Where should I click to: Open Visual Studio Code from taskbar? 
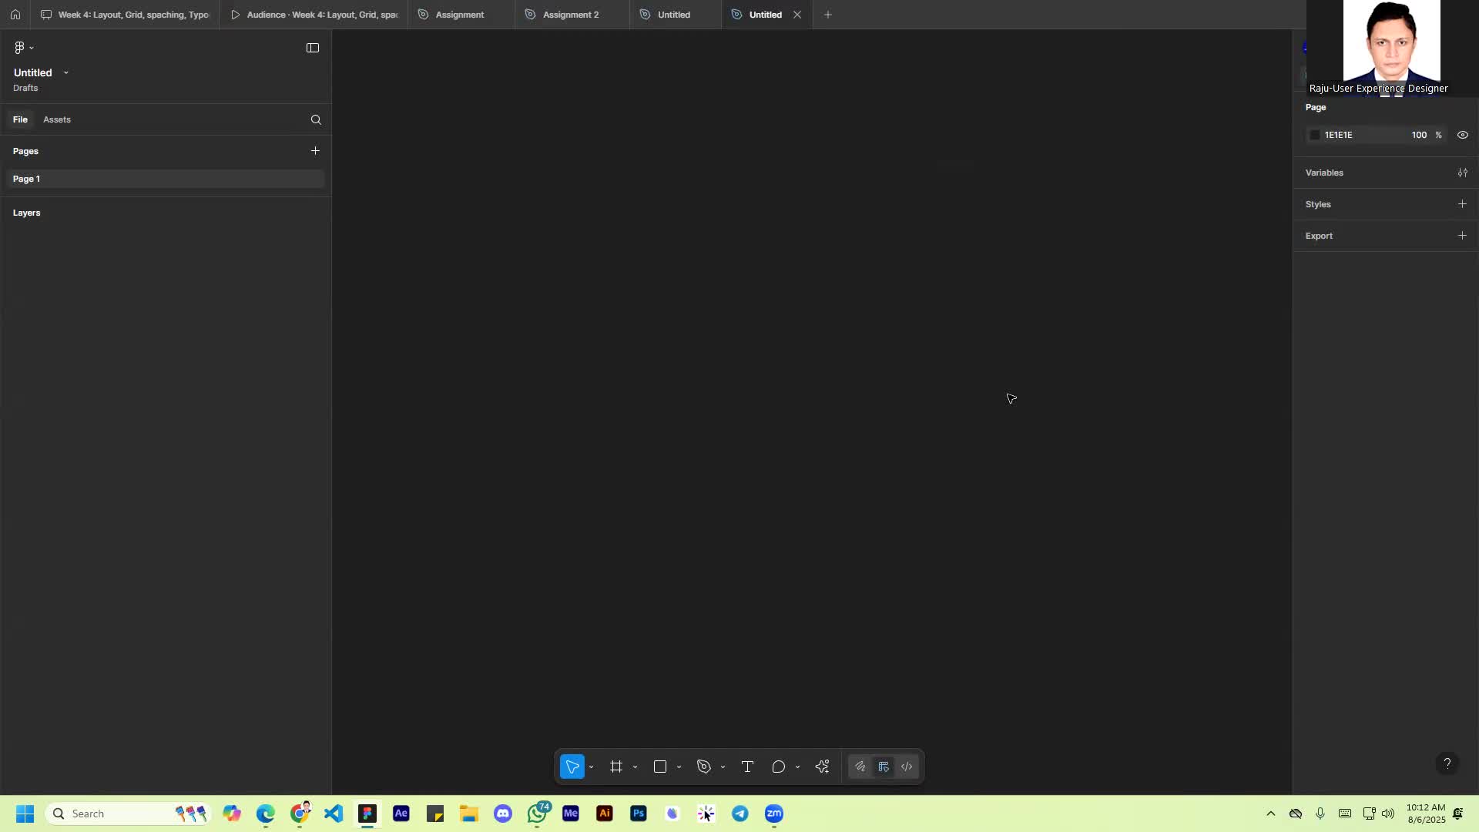[x=334, y=814]
